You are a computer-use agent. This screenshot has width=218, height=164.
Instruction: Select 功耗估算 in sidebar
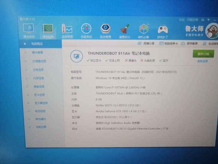pyautogui.click(x=41, y=127)
